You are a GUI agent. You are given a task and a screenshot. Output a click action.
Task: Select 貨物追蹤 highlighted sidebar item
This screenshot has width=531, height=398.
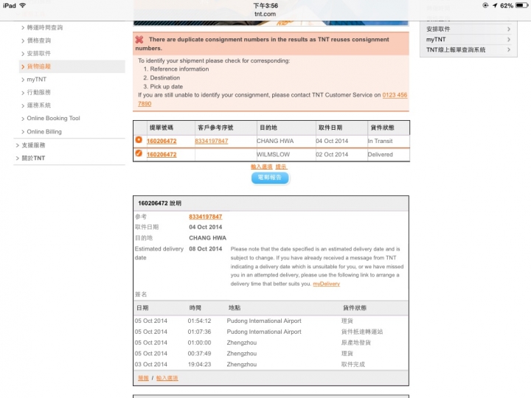click(x=72, y=66)
